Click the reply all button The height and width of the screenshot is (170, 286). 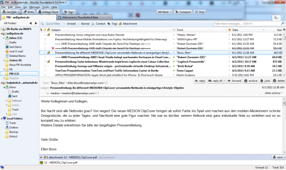tap(215, 81)
